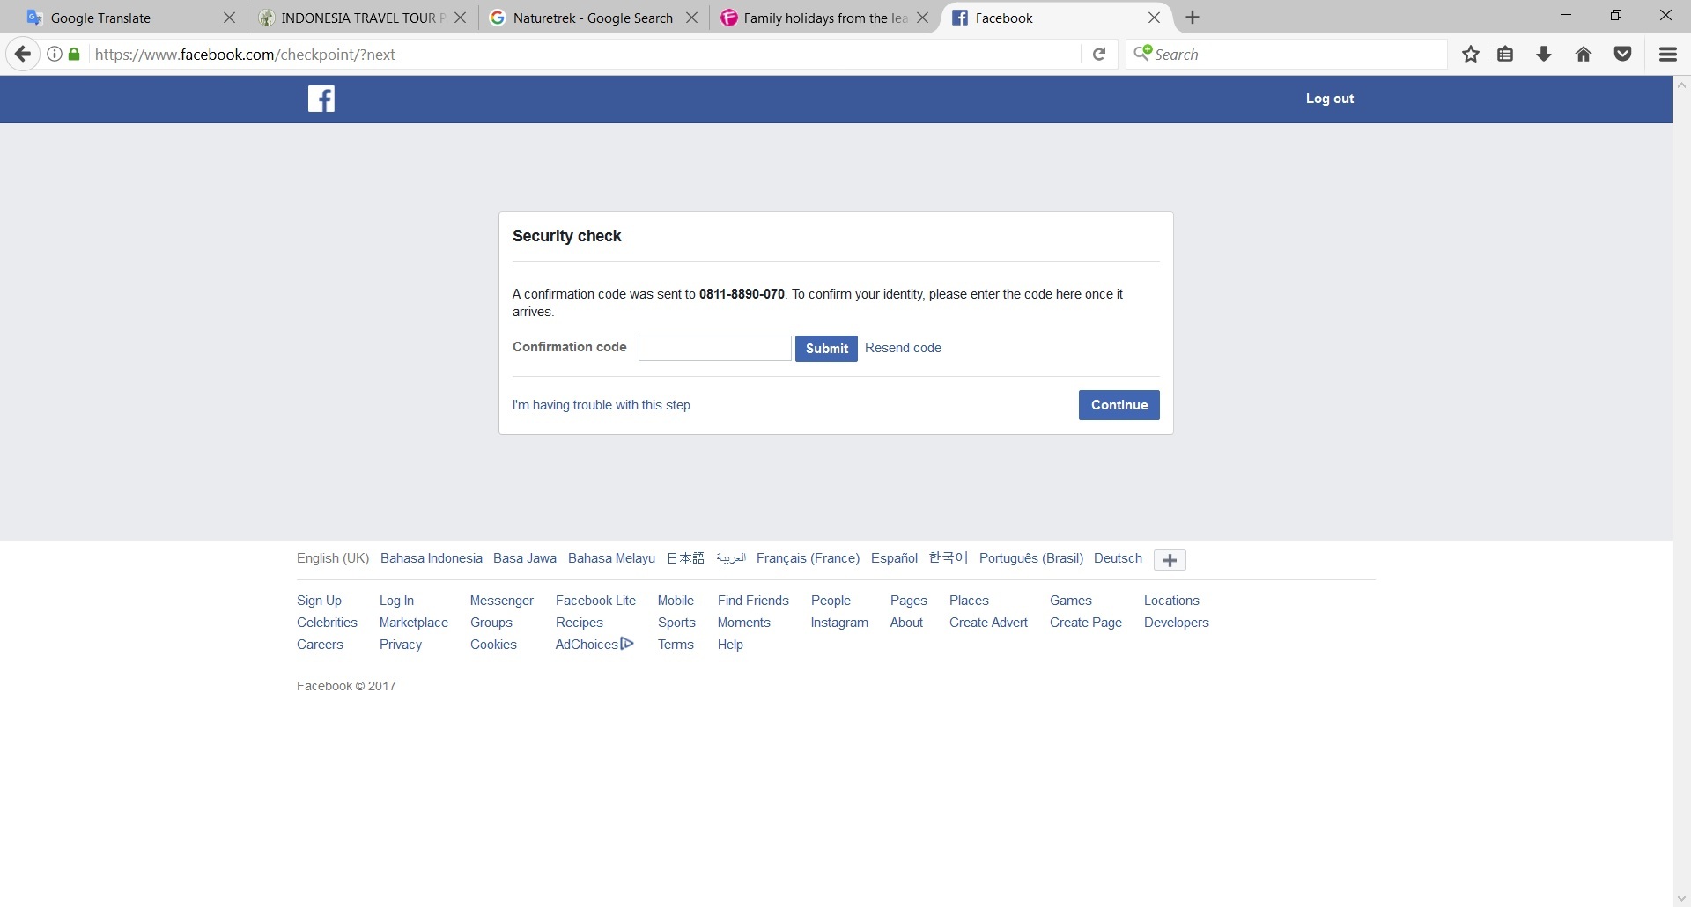Screen dimensions: 1691x907
Task: Open the Recipes footer link
Action: coord(580,623)
